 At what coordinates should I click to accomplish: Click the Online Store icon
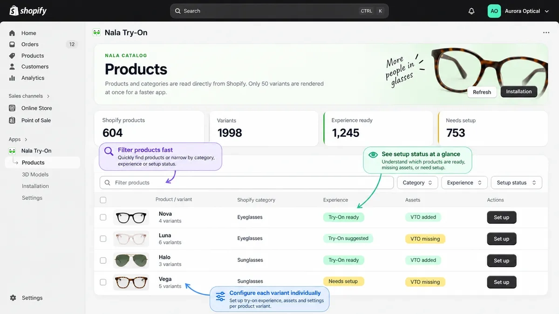click(12, 108)
